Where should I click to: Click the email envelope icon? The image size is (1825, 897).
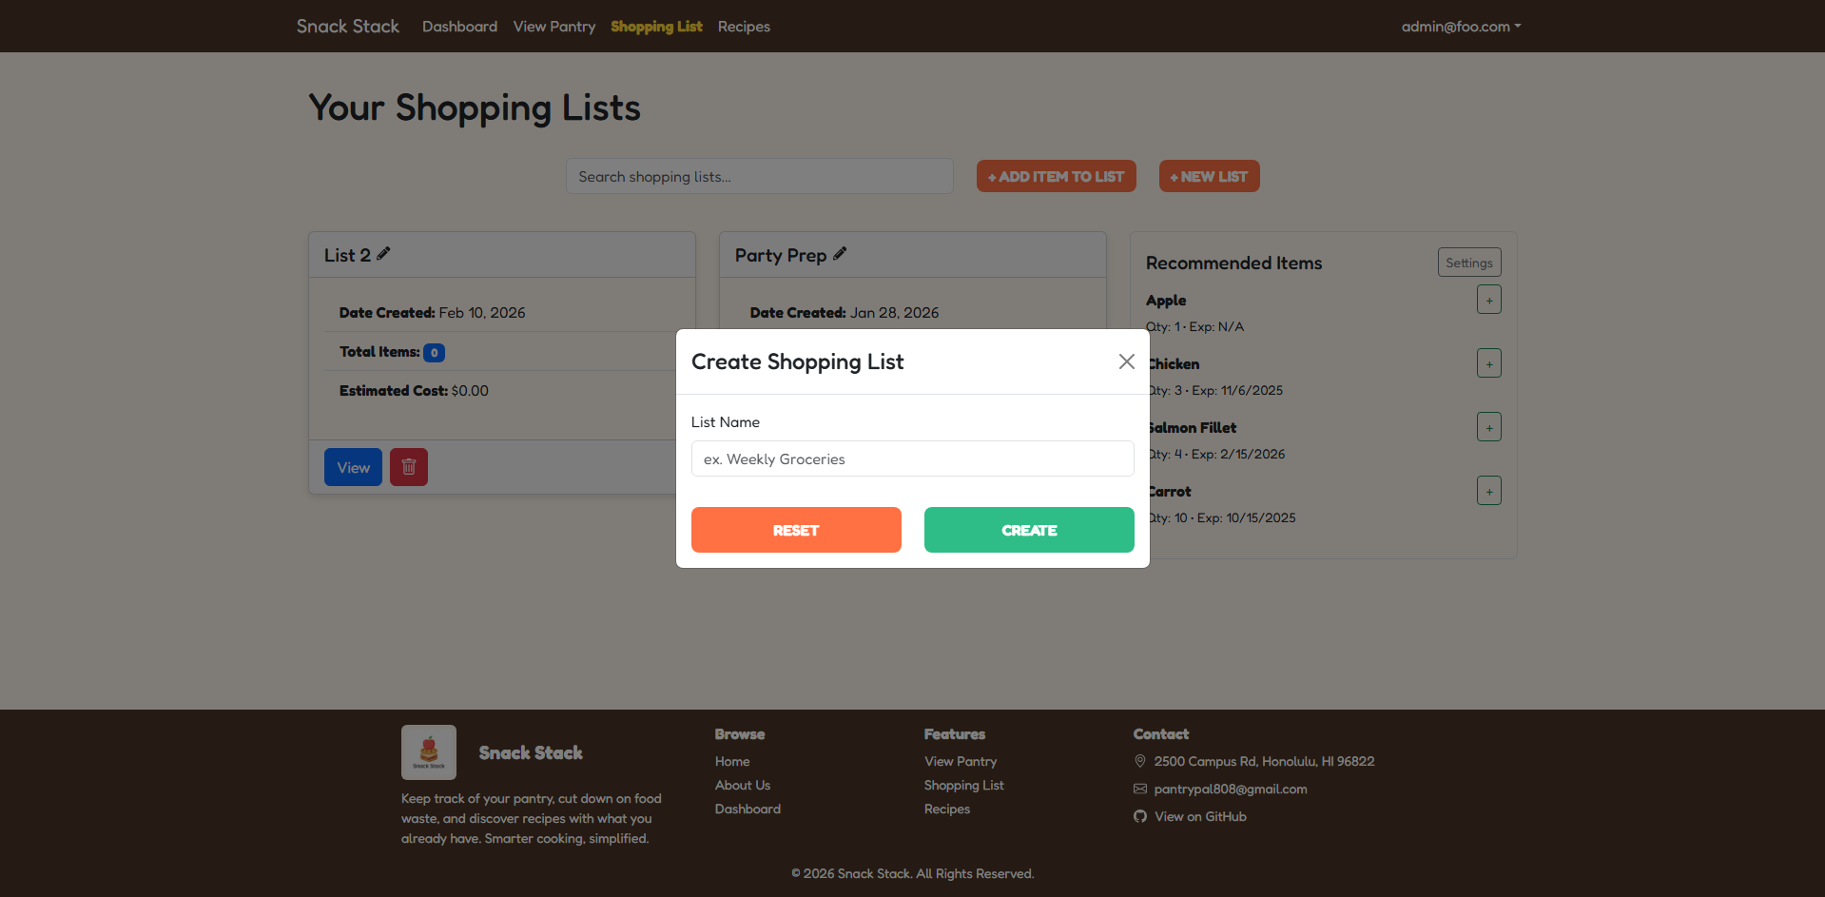1139,789
